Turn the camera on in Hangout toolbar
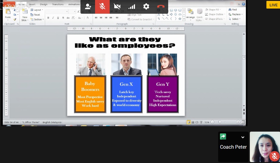 pos(117,7)
